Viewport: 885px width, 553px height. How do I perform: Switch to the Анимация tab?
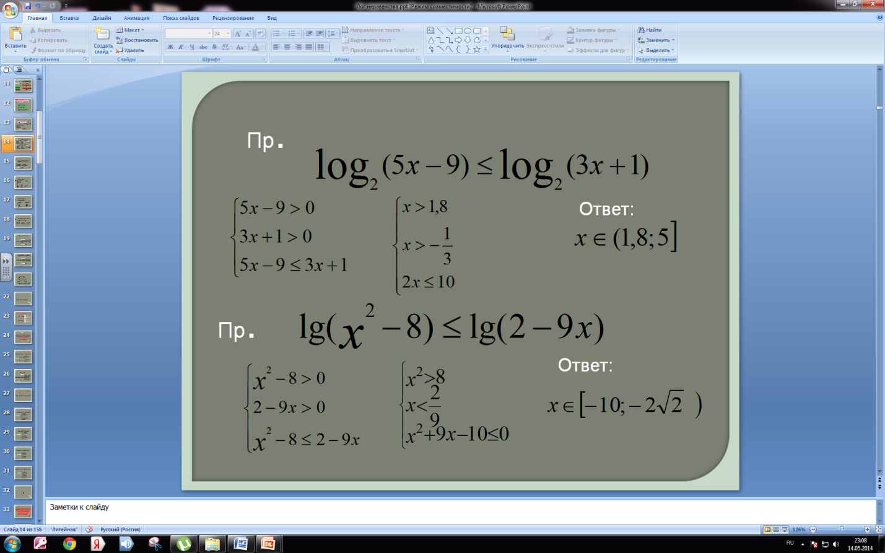click(x=136, y=18)
